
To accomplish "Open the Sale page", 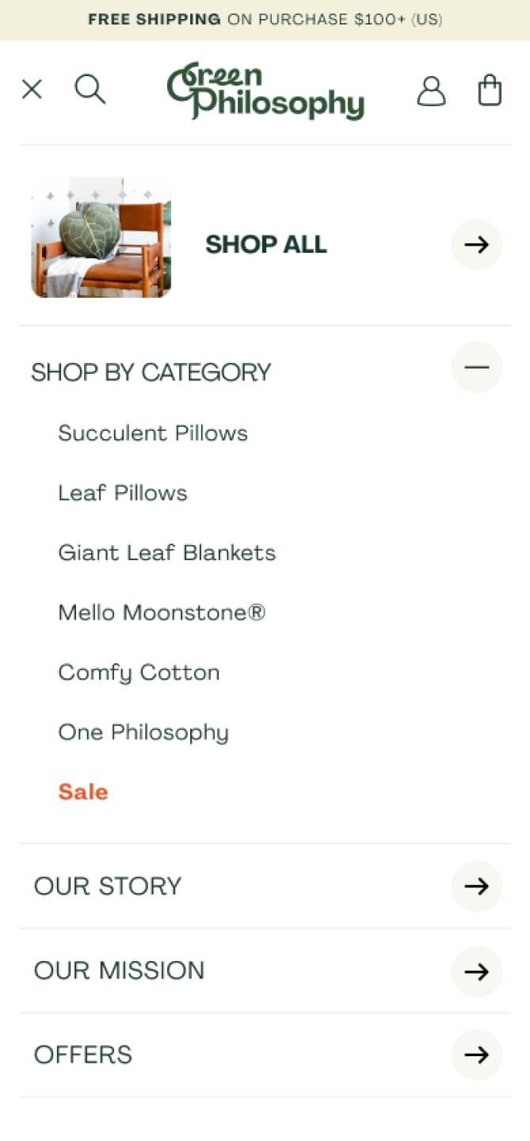I will click(x=82, y=792).
